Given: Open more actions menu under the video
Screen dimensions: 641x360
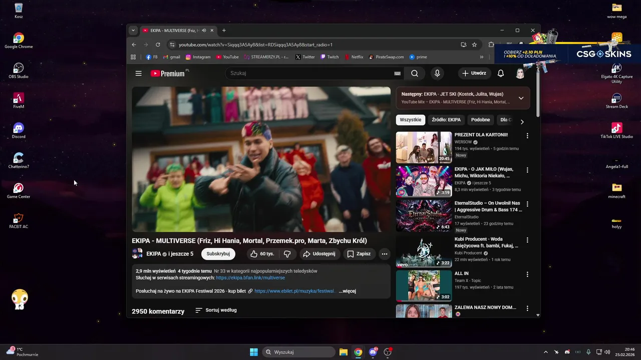Looking at the screenshot, I should [385, 254].
